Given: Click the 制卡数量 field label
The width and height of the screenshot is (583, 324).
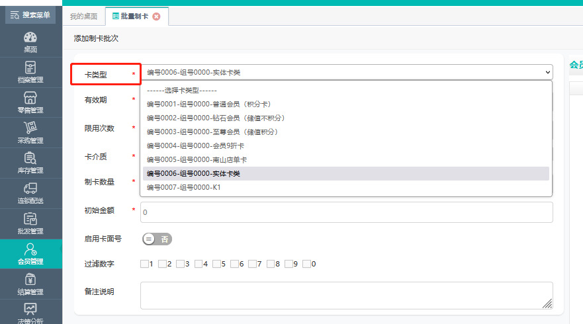Looking at the screenshot, I should tap(99, 182).
